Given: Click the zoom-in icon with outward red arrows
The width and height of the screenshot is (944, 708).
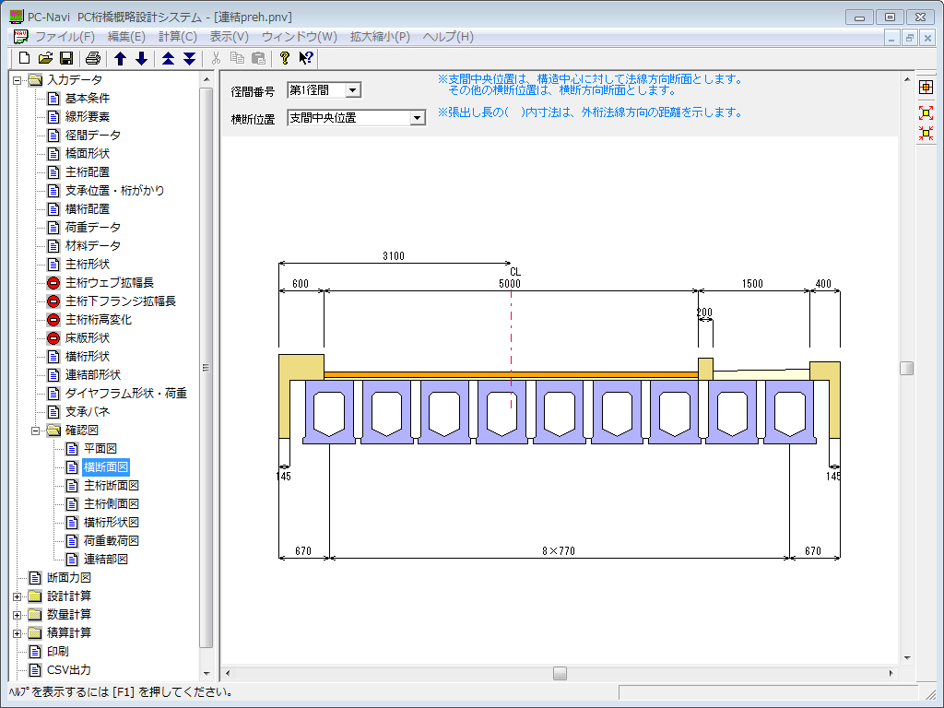Looking at the screenshot, I should pos(926,112).
